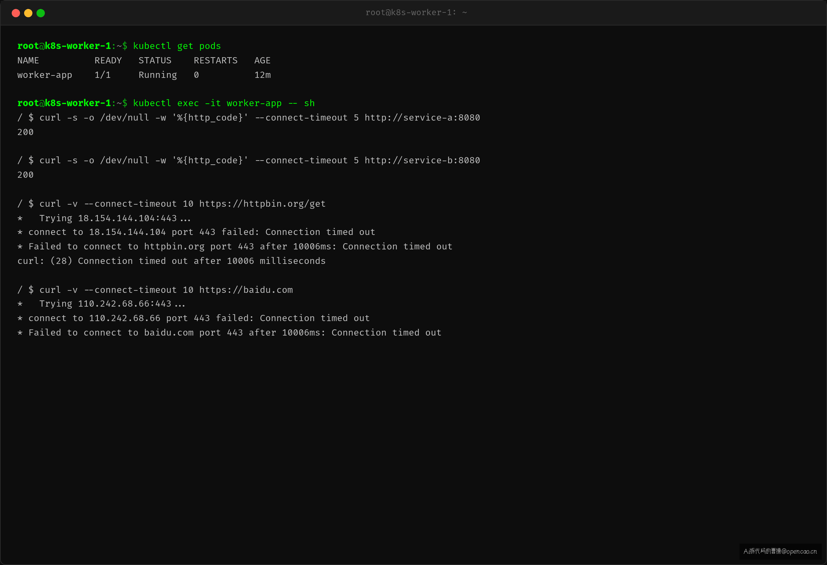Click the AGE column header
The height and width of the screenshot is (565, 827).
coord(262,61)
